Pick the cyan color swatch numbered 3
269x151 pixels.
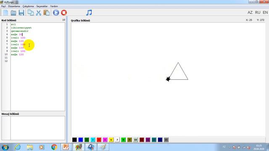pyautogui.click(x=93, y=140)
